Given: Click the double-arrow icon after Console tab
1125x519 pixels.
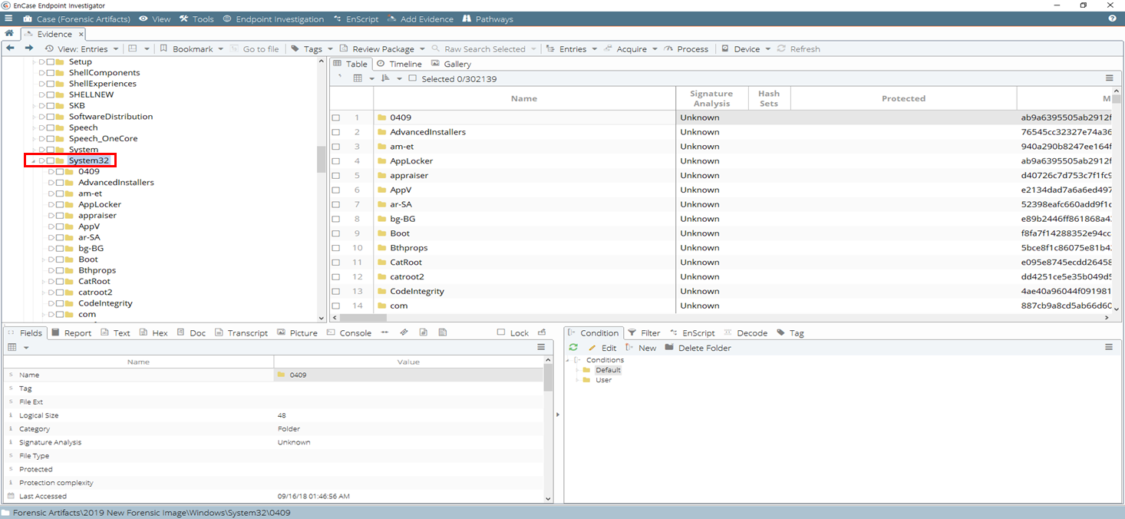Looking at the screenshot, I should click(384, 332).
